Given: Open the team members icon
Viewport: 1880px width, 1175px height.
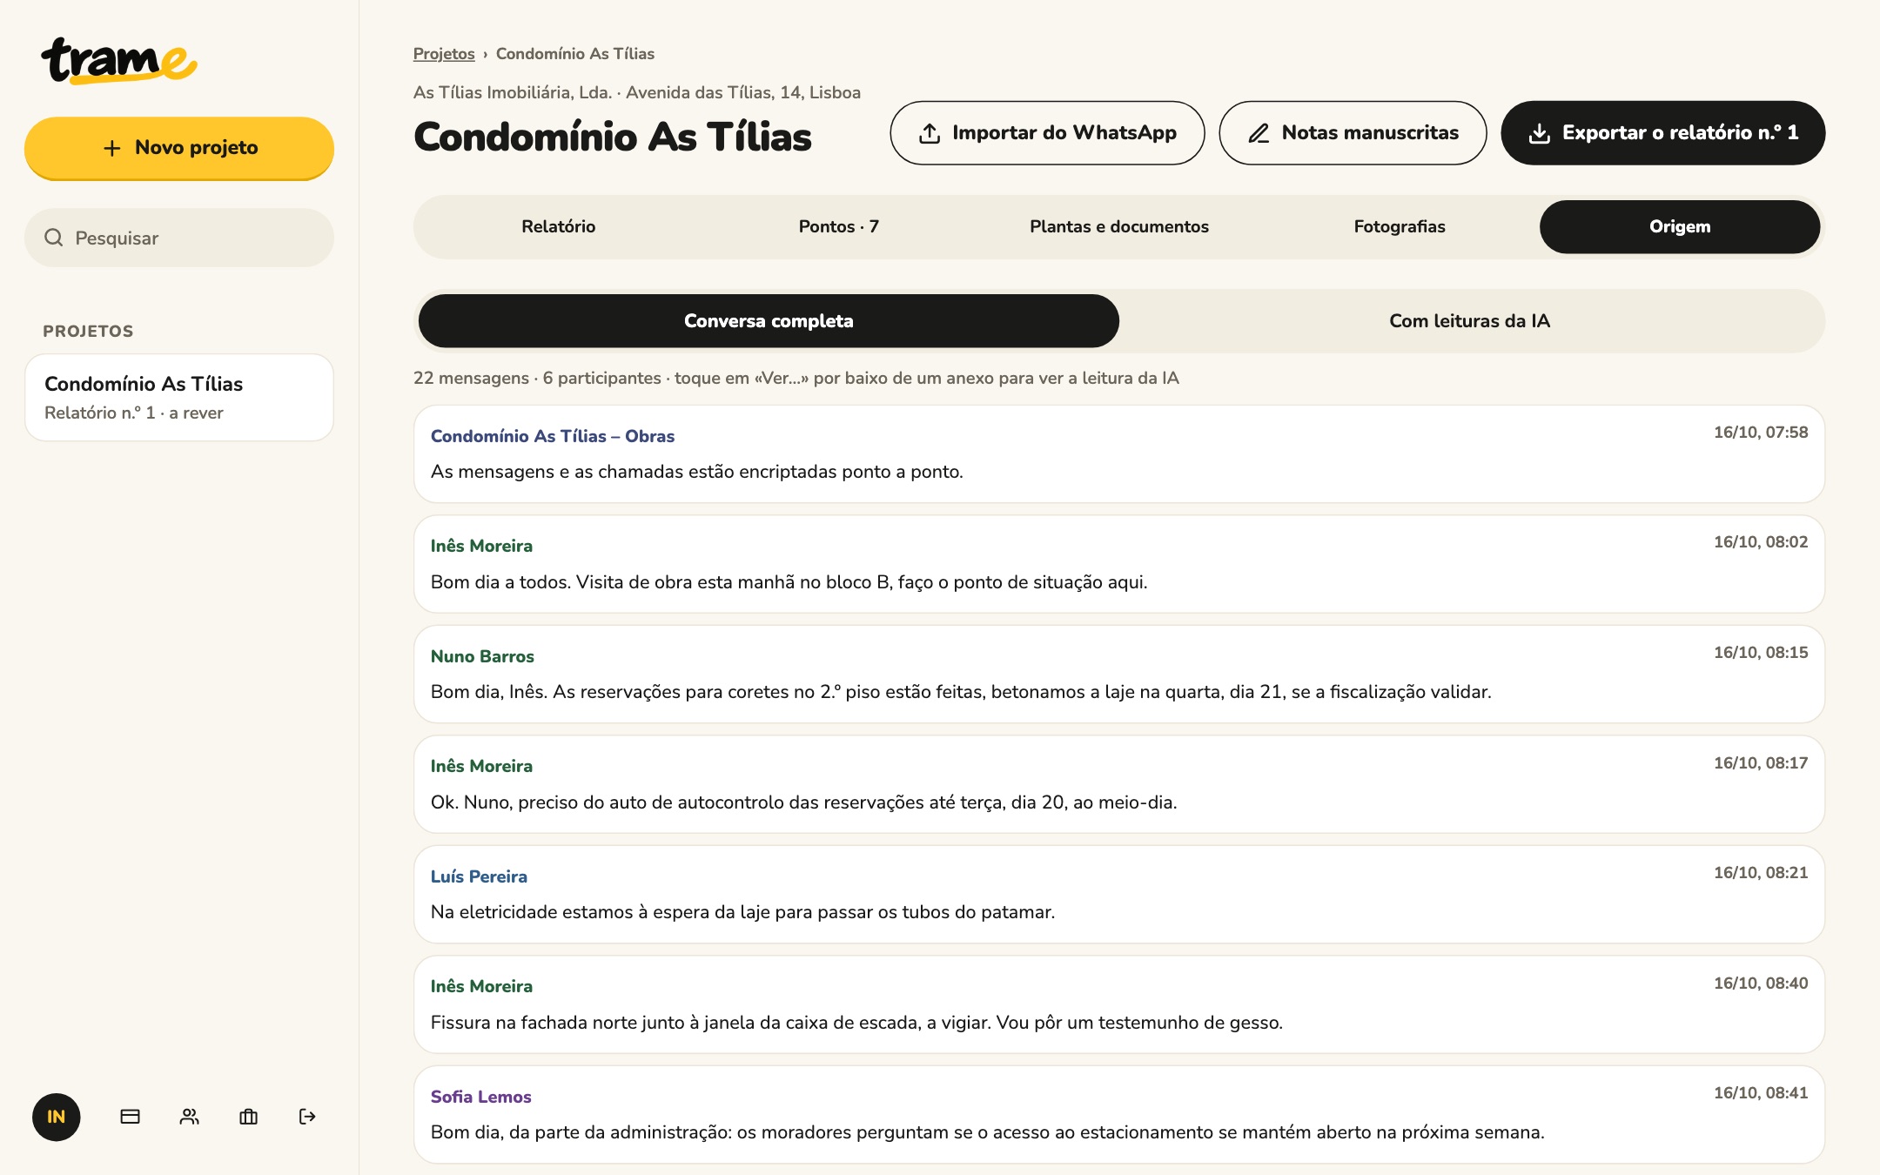Looking at the screenshot, I should click(x=190, y=1117).
